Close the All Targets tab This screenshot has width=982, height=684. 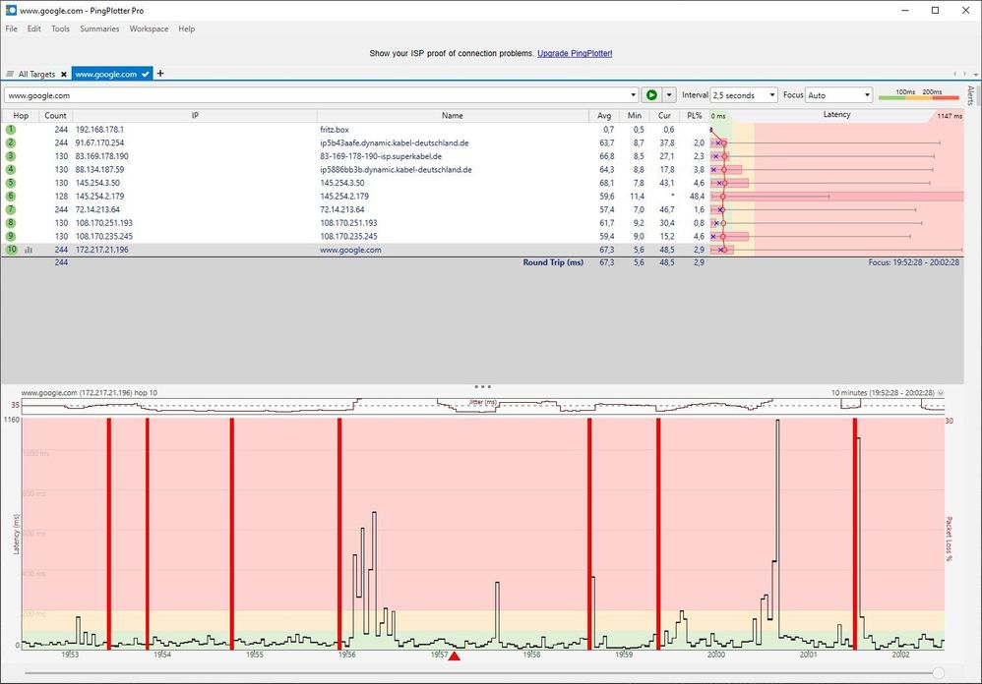pos(63,74)
